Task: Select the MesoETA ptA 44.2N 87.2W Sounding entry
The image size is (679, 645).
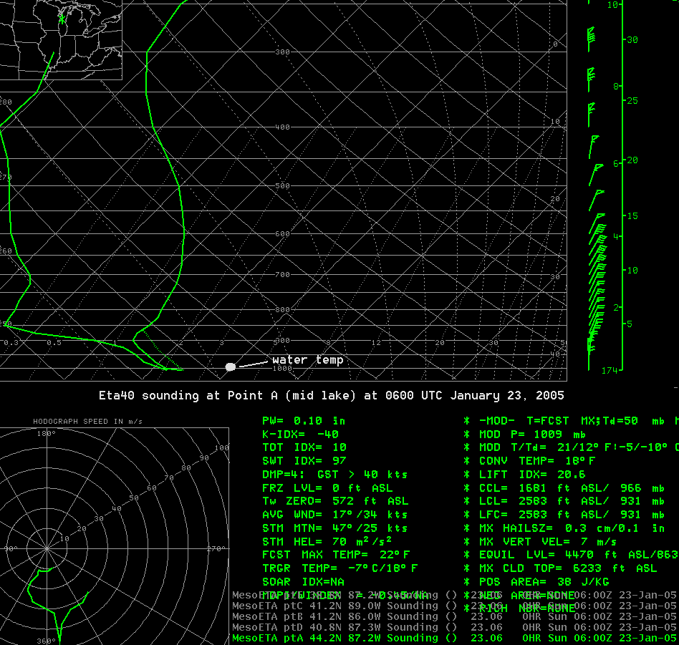Action: pos(344,638)
